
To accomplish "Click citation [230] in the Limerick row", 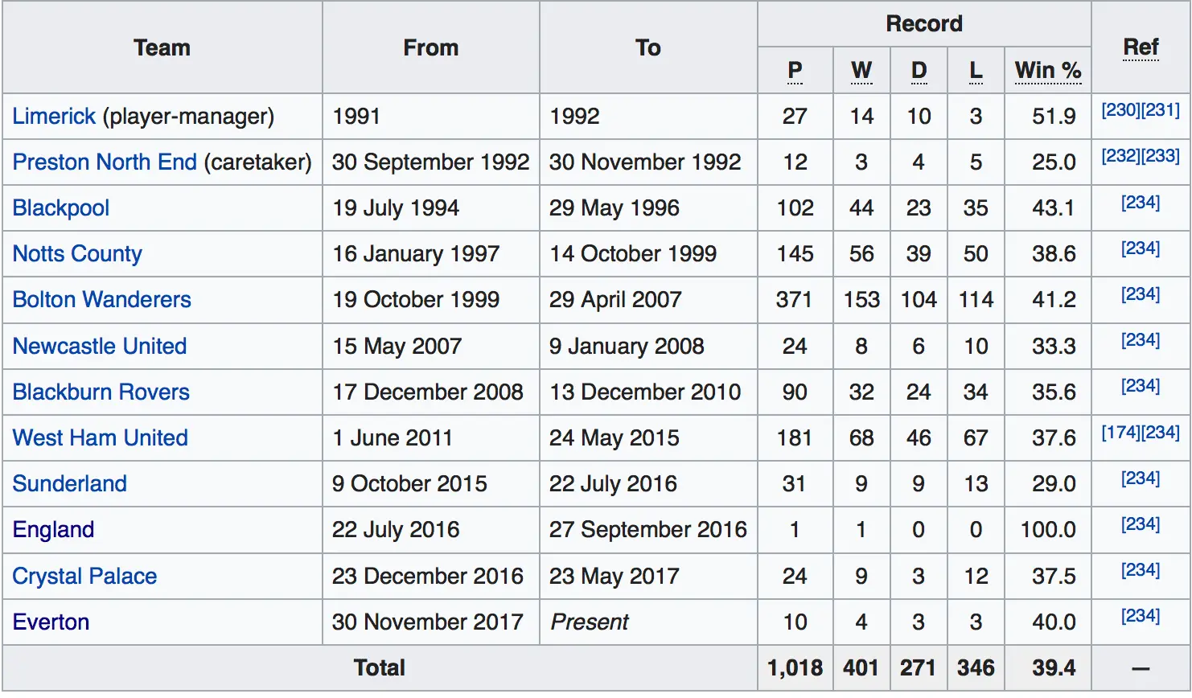I will pyautogui.click(x=1121, y=111).
